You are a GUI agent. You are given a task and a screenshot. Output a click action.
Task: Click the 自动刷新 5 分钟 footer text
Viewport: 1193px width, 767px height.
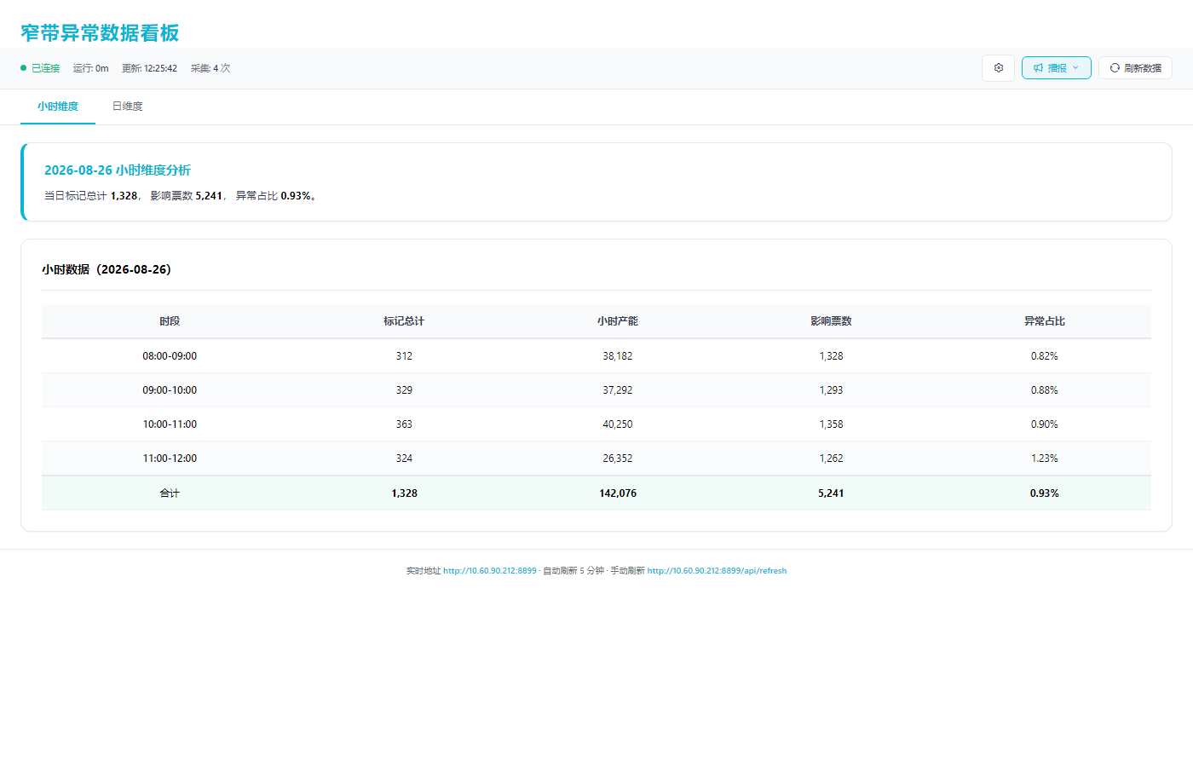pos(573,571)
